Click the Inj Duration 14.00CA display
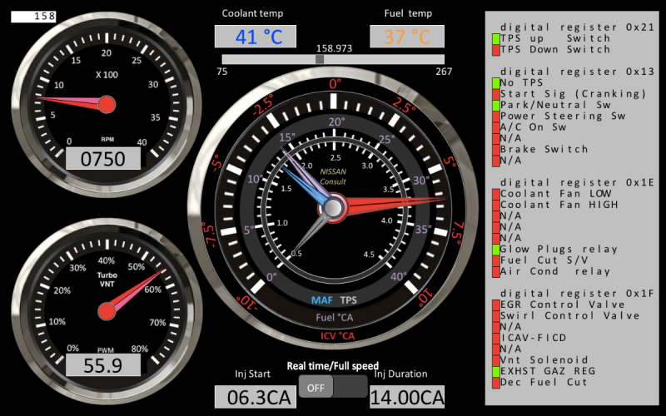This screenshot has width=666, height=416. point(407,397)
